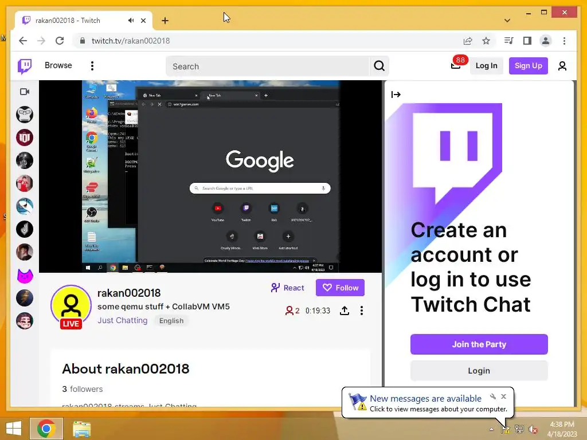
Task: Open the Just Chatting category link
Action: click(123, 320)
